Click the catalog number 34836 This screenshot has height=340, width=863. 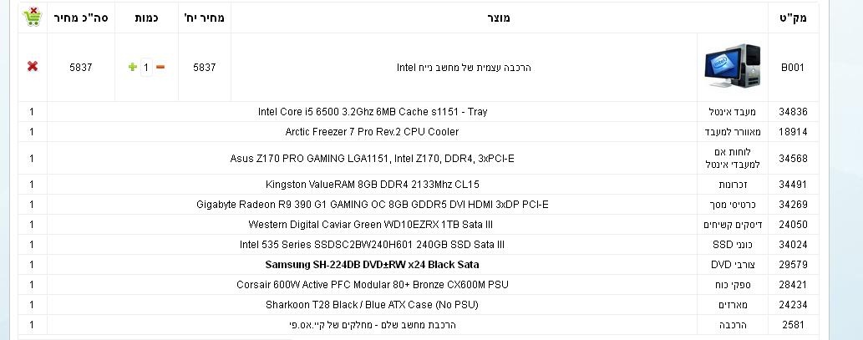(793, 112)
